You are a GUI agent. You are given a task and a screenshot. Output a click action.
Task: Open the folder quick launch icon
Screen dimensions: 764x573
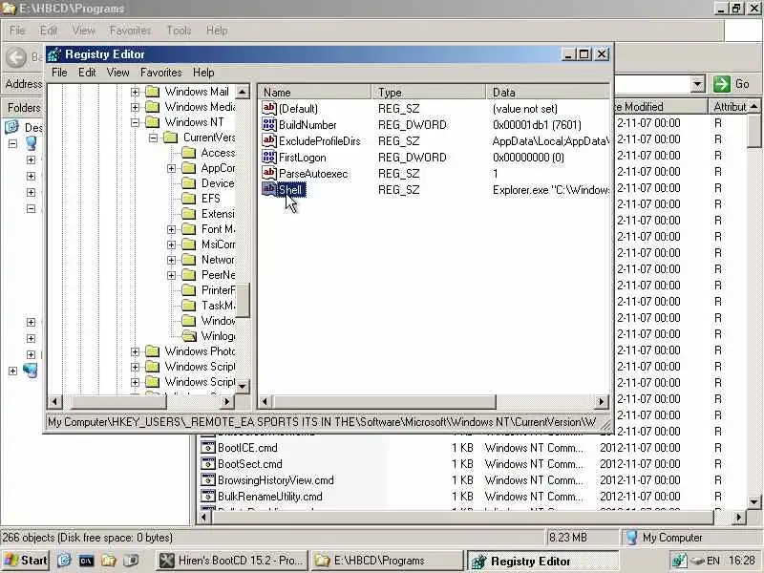(x=109, y=561)
